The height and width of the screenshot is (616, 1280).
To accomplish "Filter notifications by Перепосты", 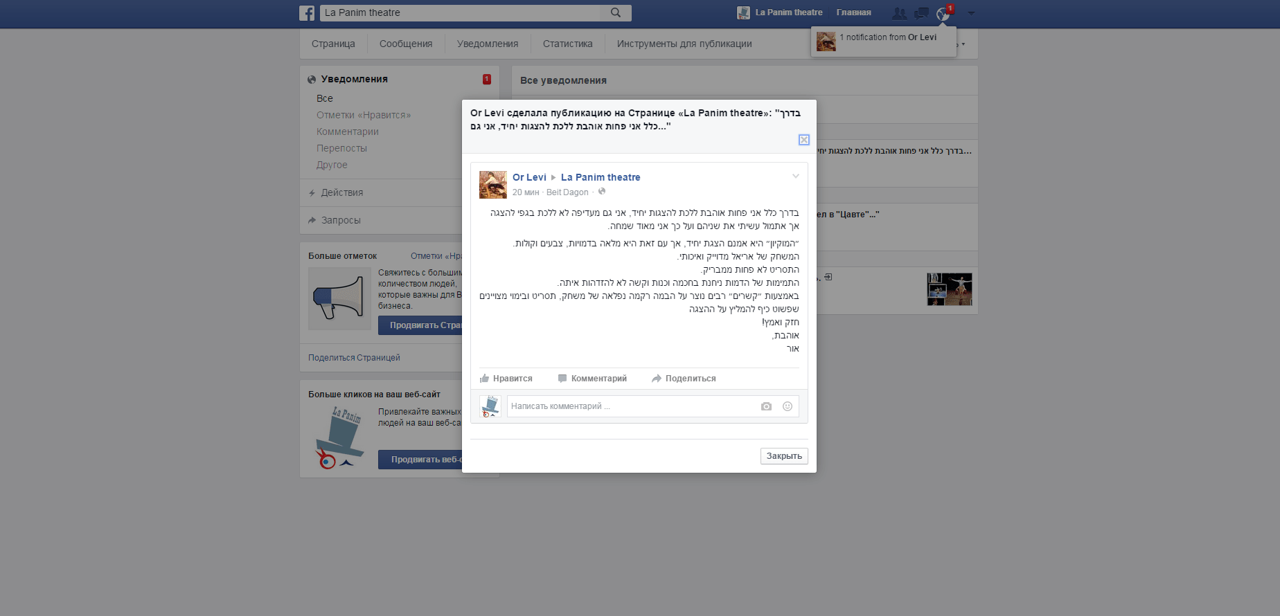I will coord(341,148).
